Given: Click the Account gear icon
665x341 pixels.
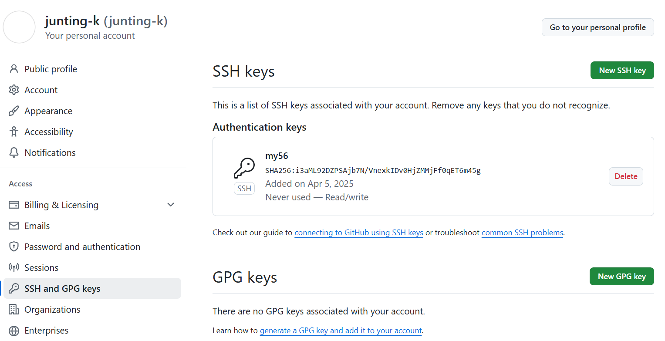Looking at the screenshot, I should 14,90.
